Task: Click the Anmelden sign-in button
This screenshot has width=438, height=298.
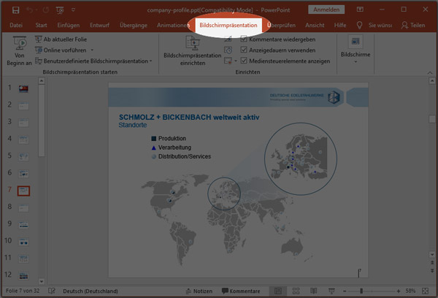Action: 326,9
